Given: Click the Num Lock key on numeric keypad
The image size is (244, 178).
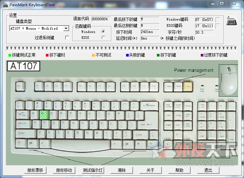Looking at the screenshot, I should pyautogui.click(x=202, y=106).
